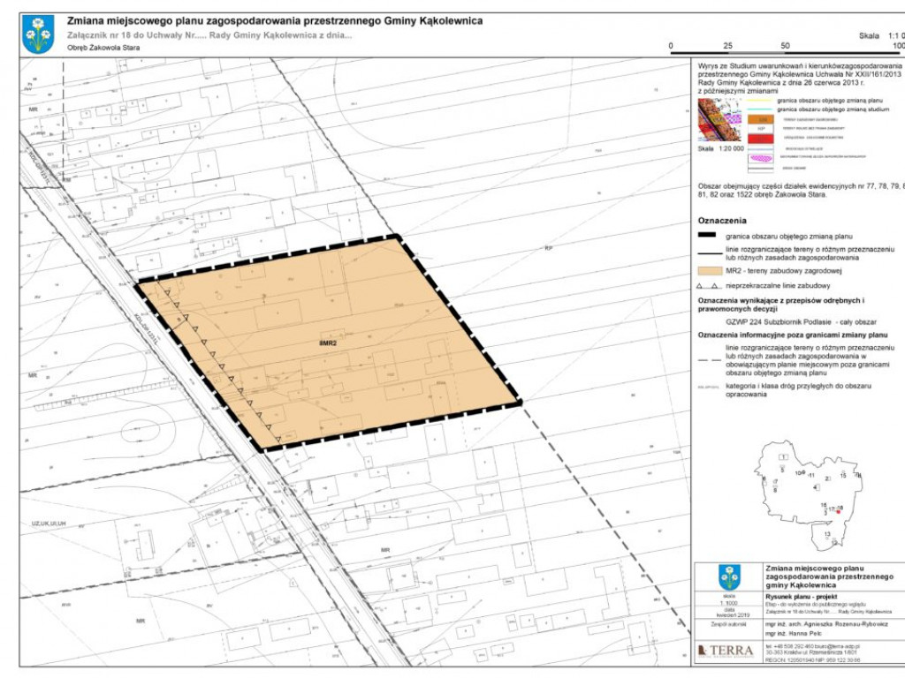Click the Studium excerpt map thumbnail
905x678 pixels.
(719, 119)
